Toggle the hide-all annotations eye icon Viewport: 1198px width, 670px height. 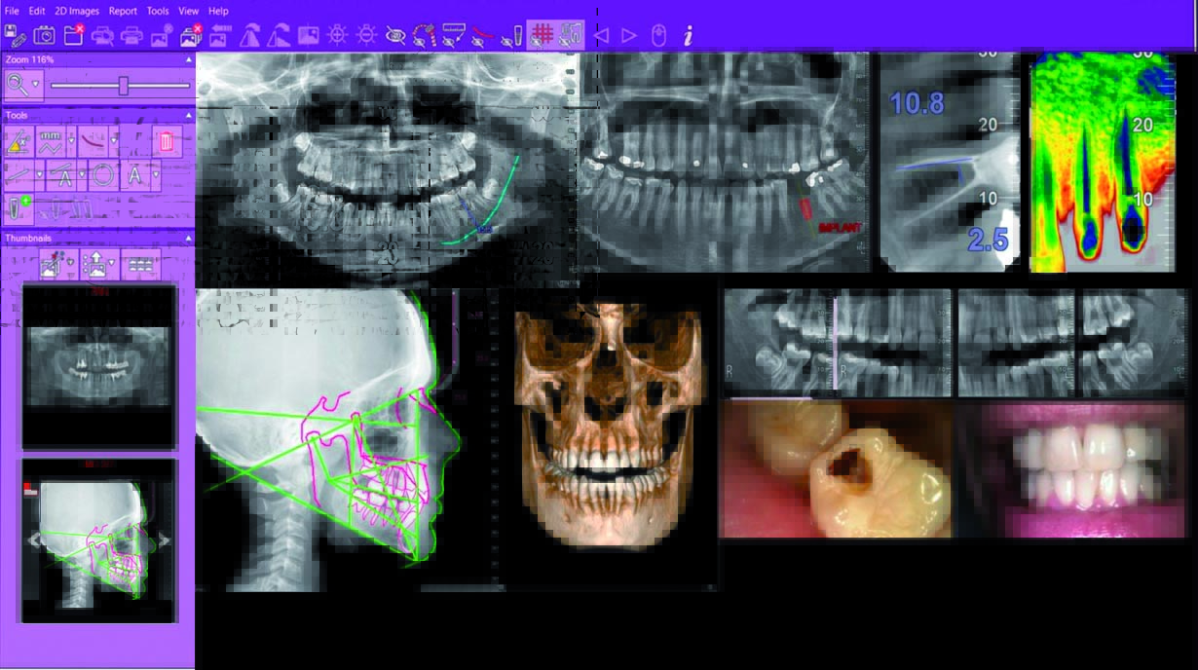tap(395, 36)
